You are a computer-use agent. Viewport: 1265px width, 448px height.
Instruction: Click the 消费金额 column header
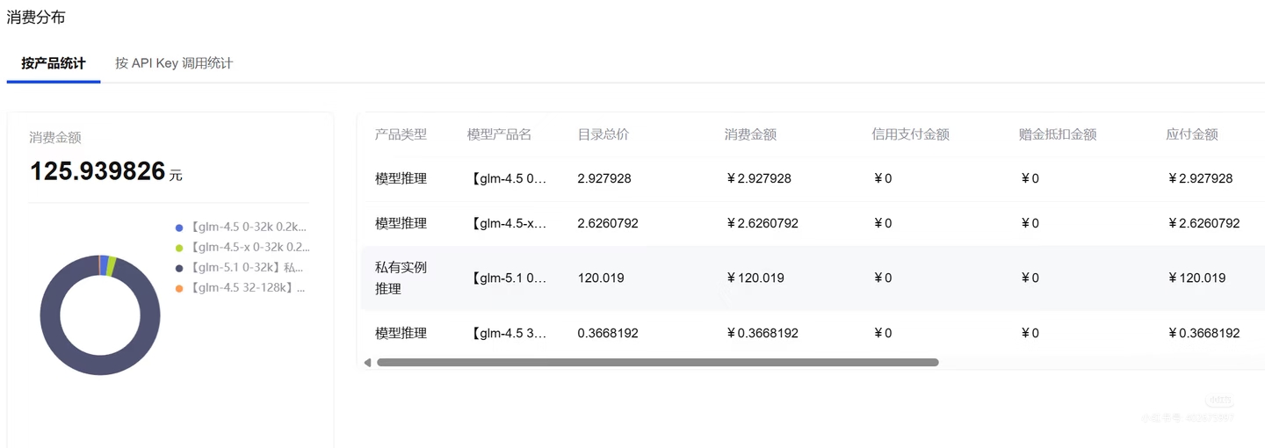point(750,134)
